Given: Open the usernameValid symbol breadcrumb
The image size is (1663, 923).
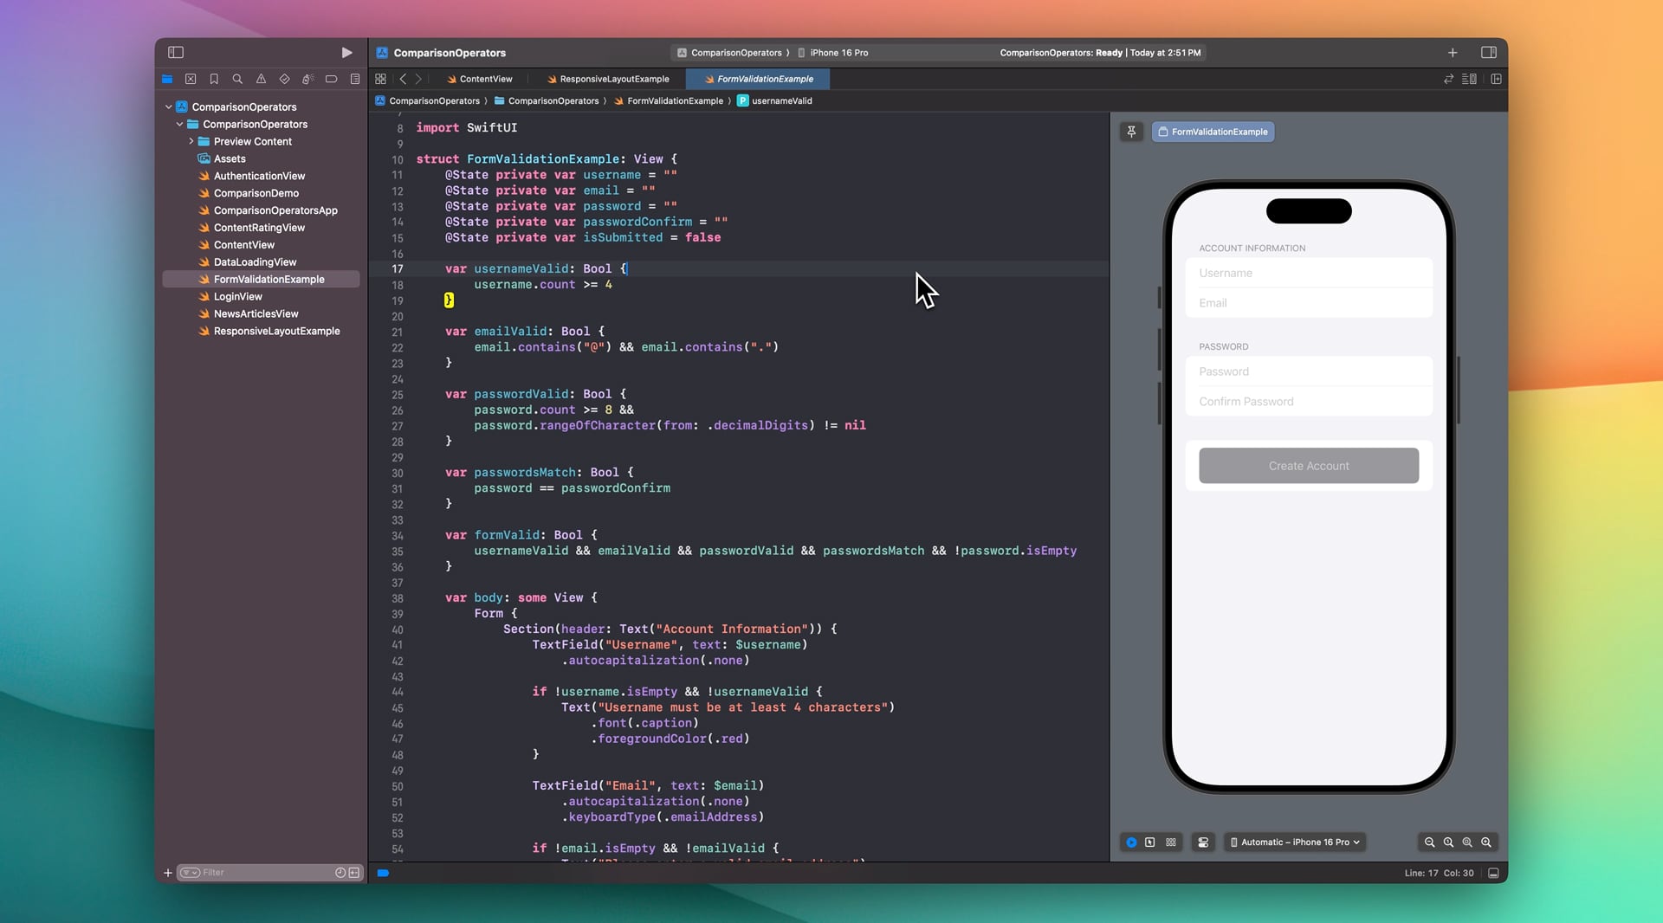Looking at the screenshot, I should coord(775,101).
